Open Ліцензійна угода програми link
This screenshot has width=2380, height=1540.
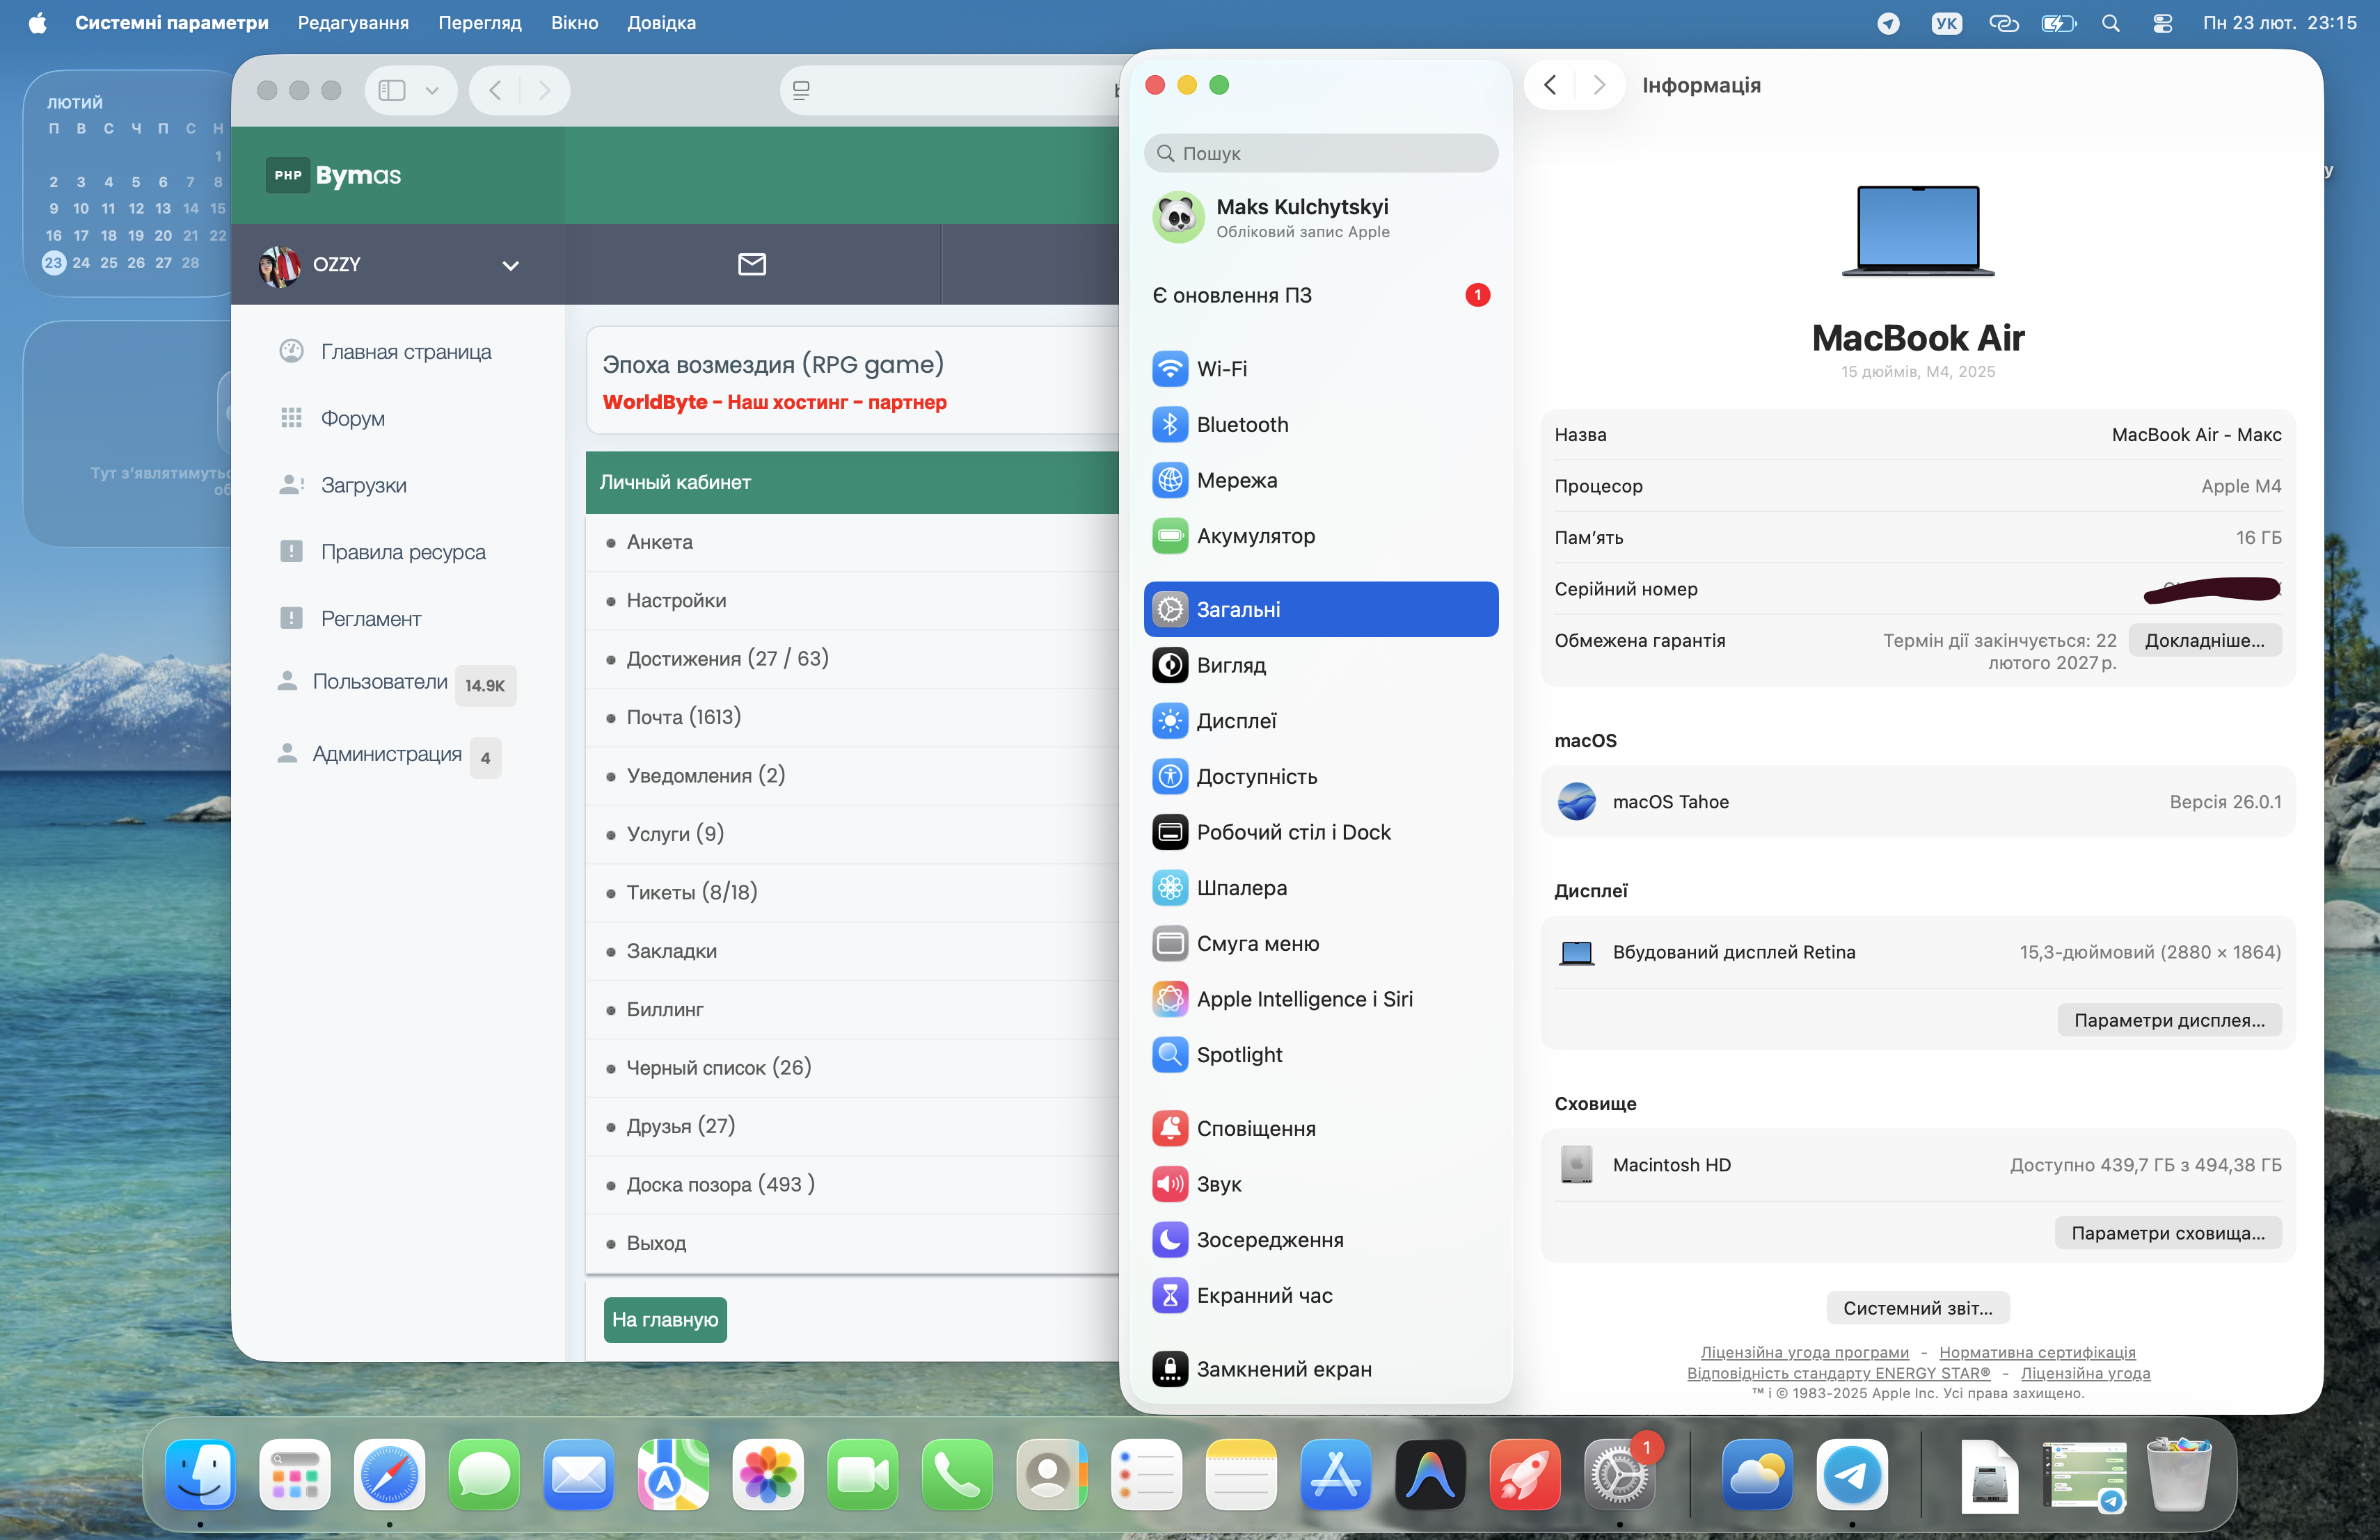point(1804,1352)
